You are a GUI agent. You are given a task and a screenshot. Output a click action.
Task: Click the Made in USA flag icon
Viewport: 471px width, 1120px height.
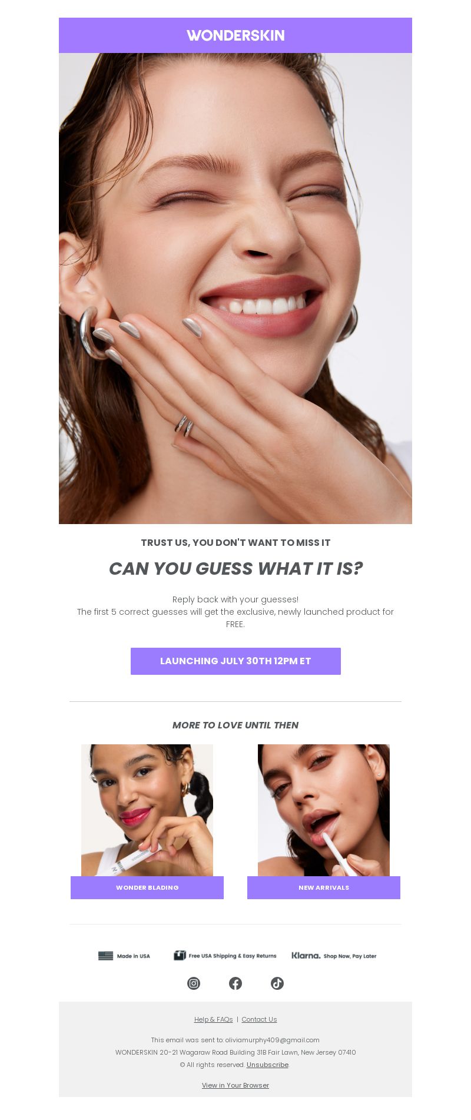pos(105,956)
